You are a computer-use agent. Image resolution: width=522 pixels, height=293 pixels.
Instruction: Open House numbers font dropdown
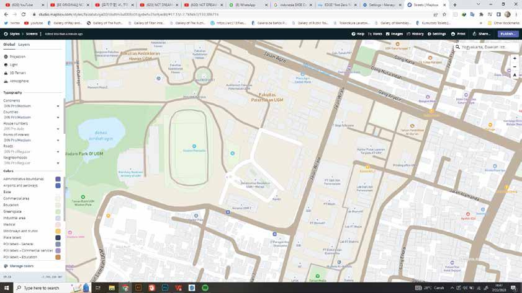click(31, 129)
